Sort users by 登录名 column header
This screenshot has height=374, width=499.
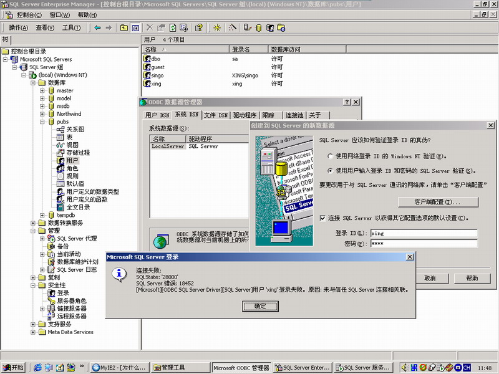coord(249,50)
